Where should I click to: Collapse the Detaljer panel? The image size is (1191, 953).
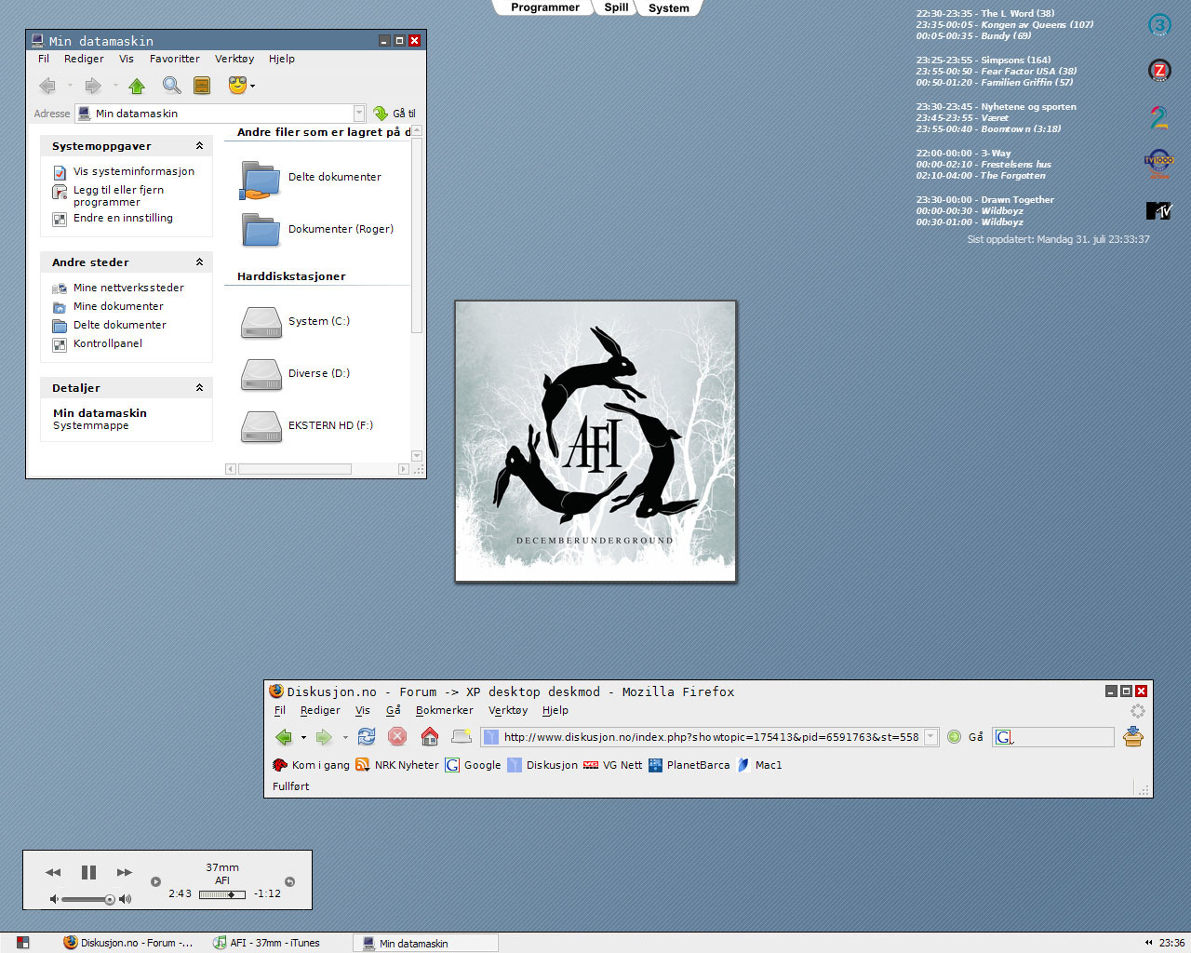click(x=199, y=388)
